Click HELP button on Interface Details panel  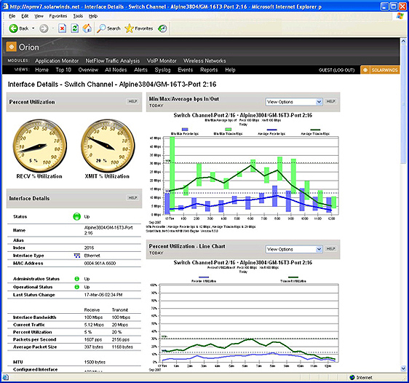tap(132, 198)
